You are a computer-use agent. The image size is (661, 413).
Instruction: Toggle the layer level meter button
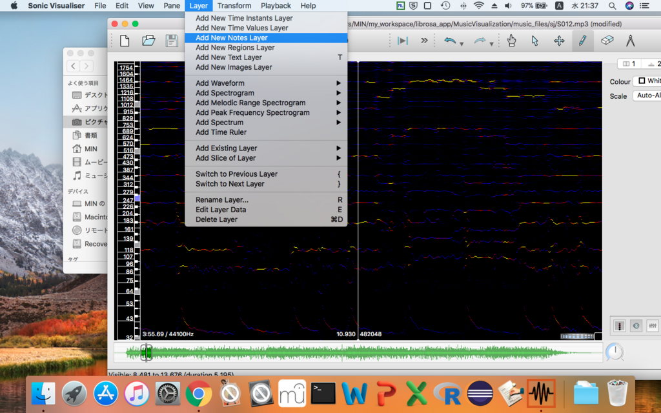pyautogui.click(x=619, y=326)
